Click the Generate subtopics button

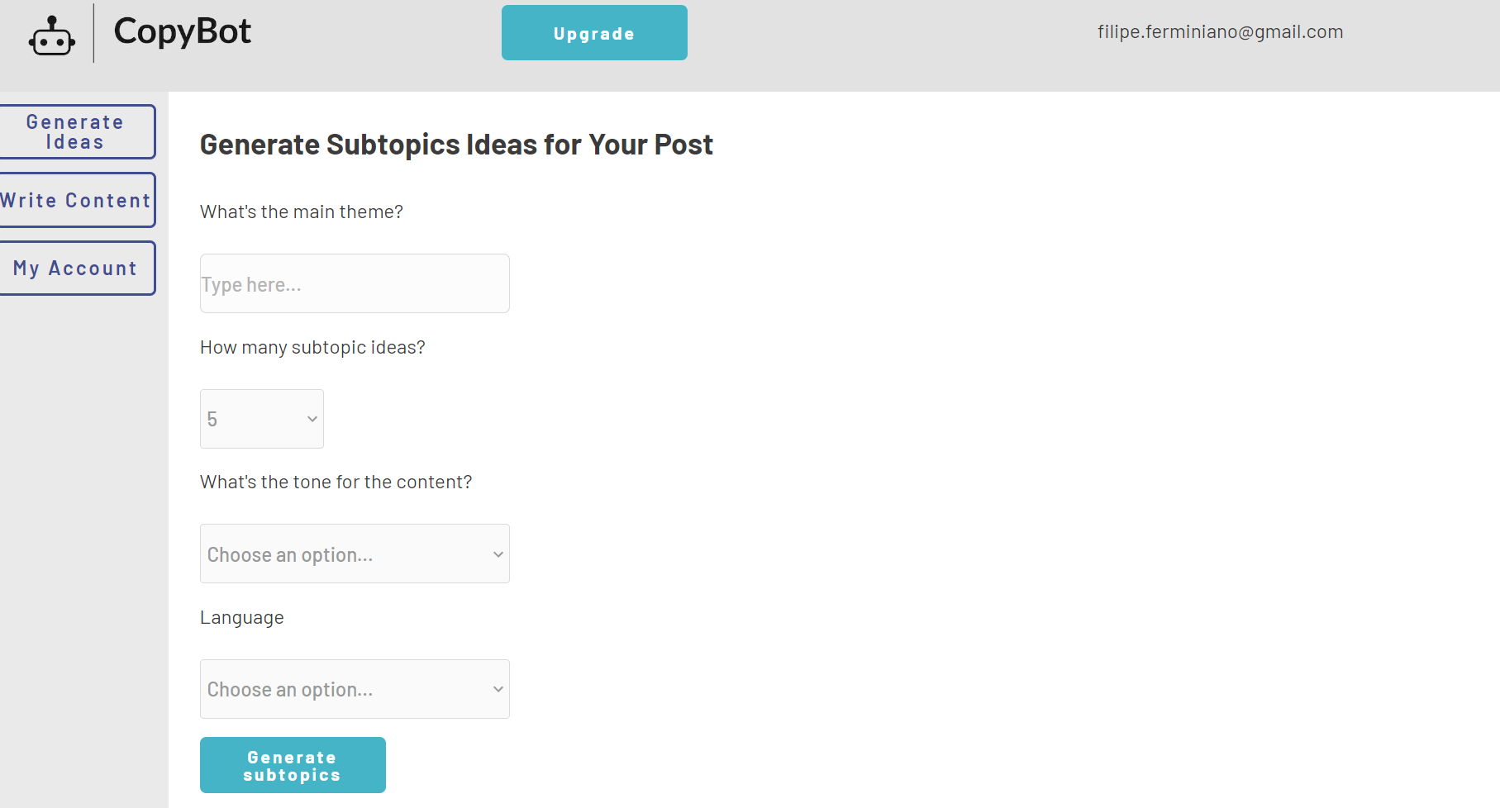[x=293, y=765]
